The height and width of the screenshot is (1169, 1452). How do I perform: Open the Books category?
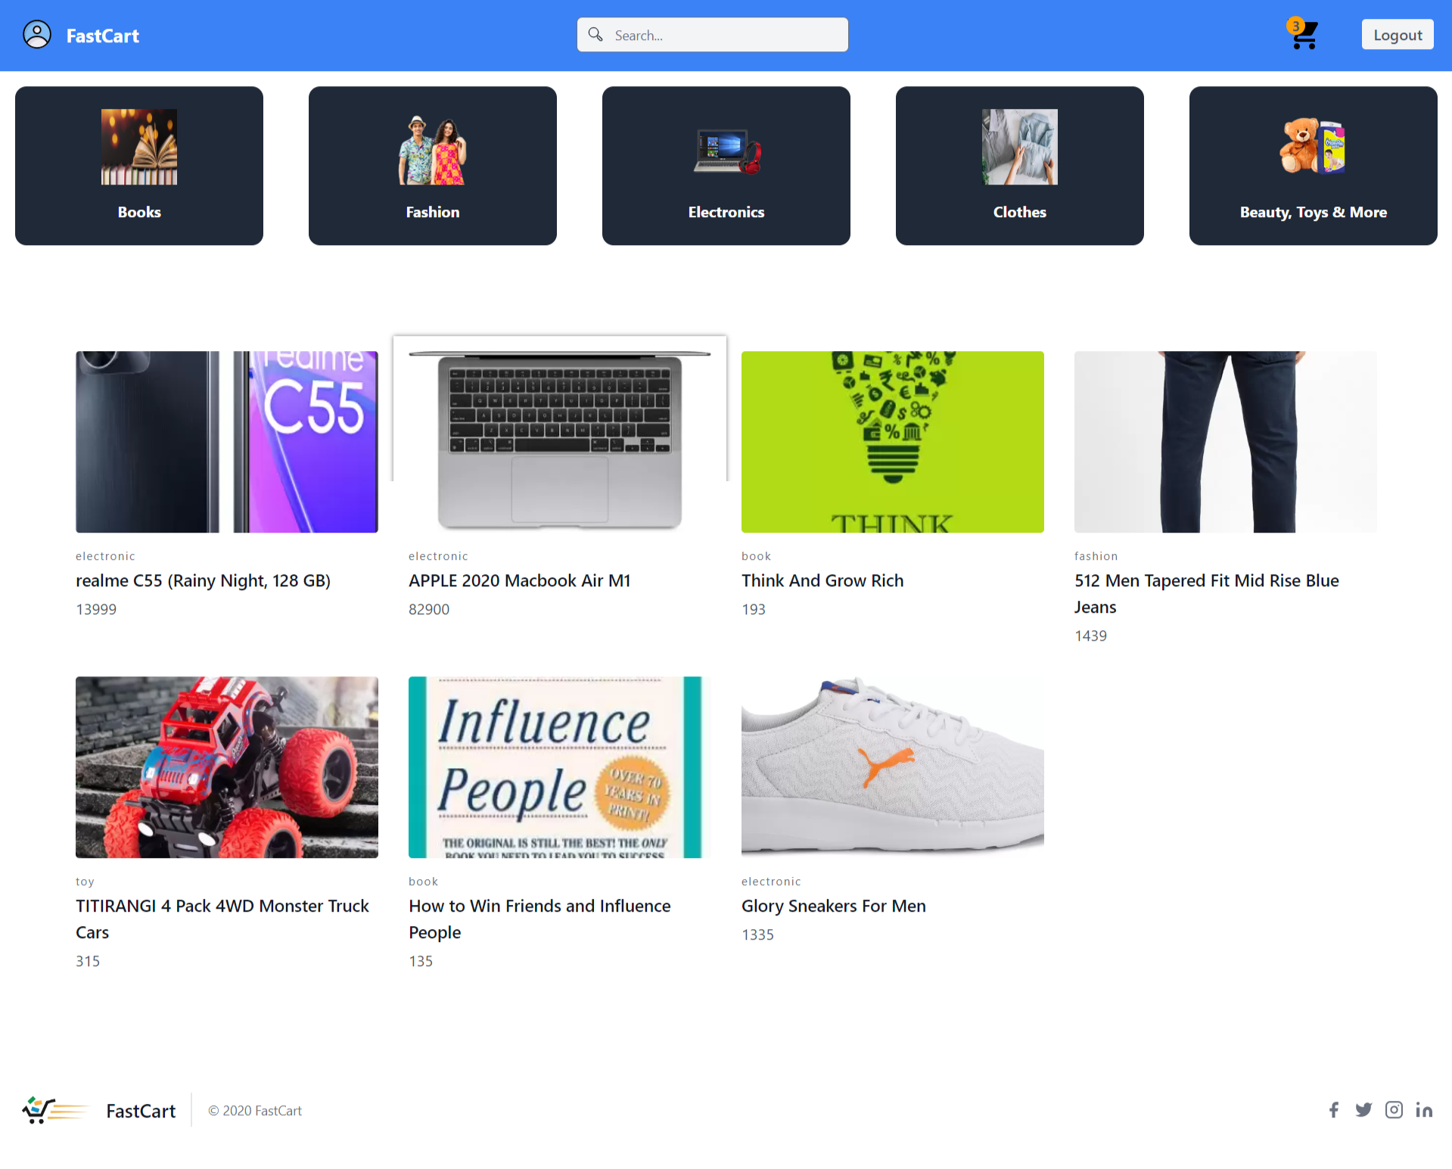138,166
